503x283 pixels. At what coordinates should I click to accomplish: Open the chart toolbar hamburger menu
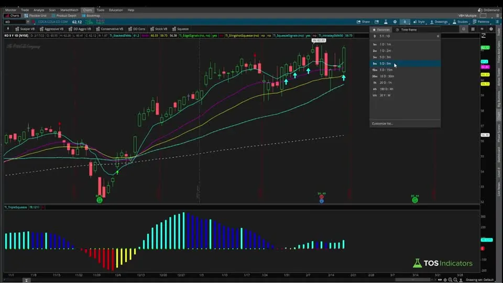[497, 22]
